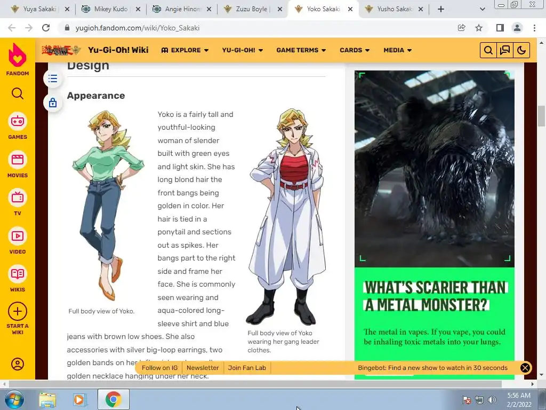Screen dimensions: 546x410
Task: Click the Yu-Gi-Oh! Wiki title link
Action: pyautogui.click(x=118, y=50)
